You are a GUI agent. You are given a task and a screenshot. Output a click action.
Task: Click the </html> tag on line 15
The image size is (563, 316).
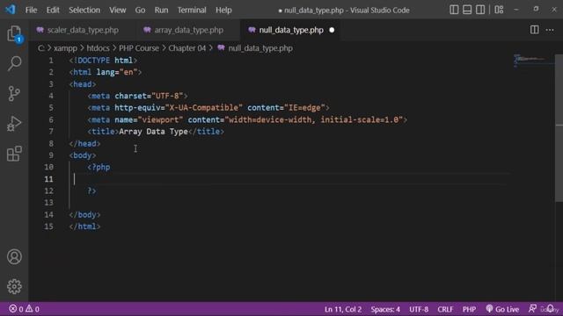[84, 226]
